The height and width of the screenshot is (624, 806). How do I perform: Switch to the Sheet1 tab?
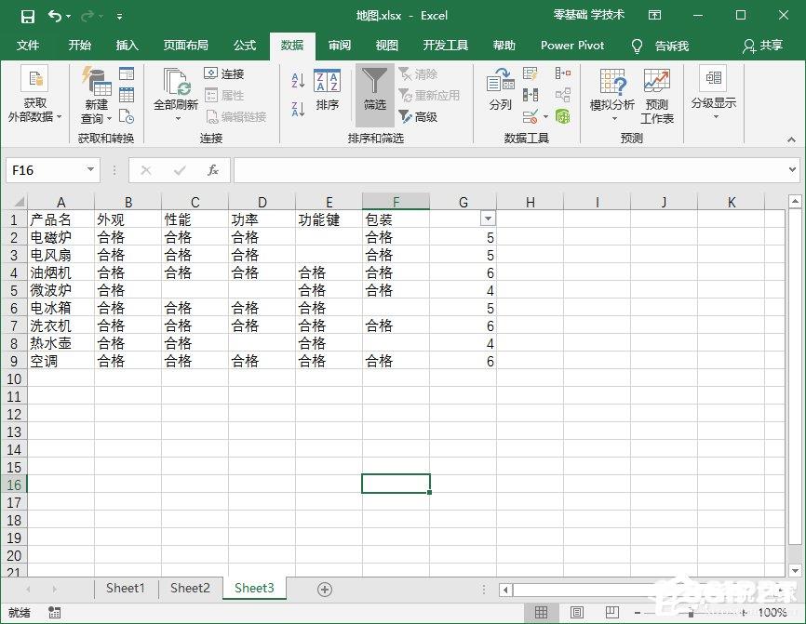126,588
